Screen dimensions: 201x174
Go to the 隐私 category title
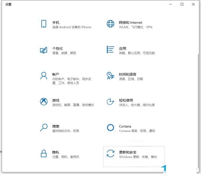(56, 152)
